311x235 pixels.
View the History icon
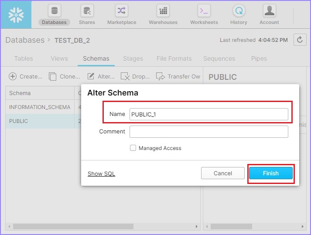point(239,11)
